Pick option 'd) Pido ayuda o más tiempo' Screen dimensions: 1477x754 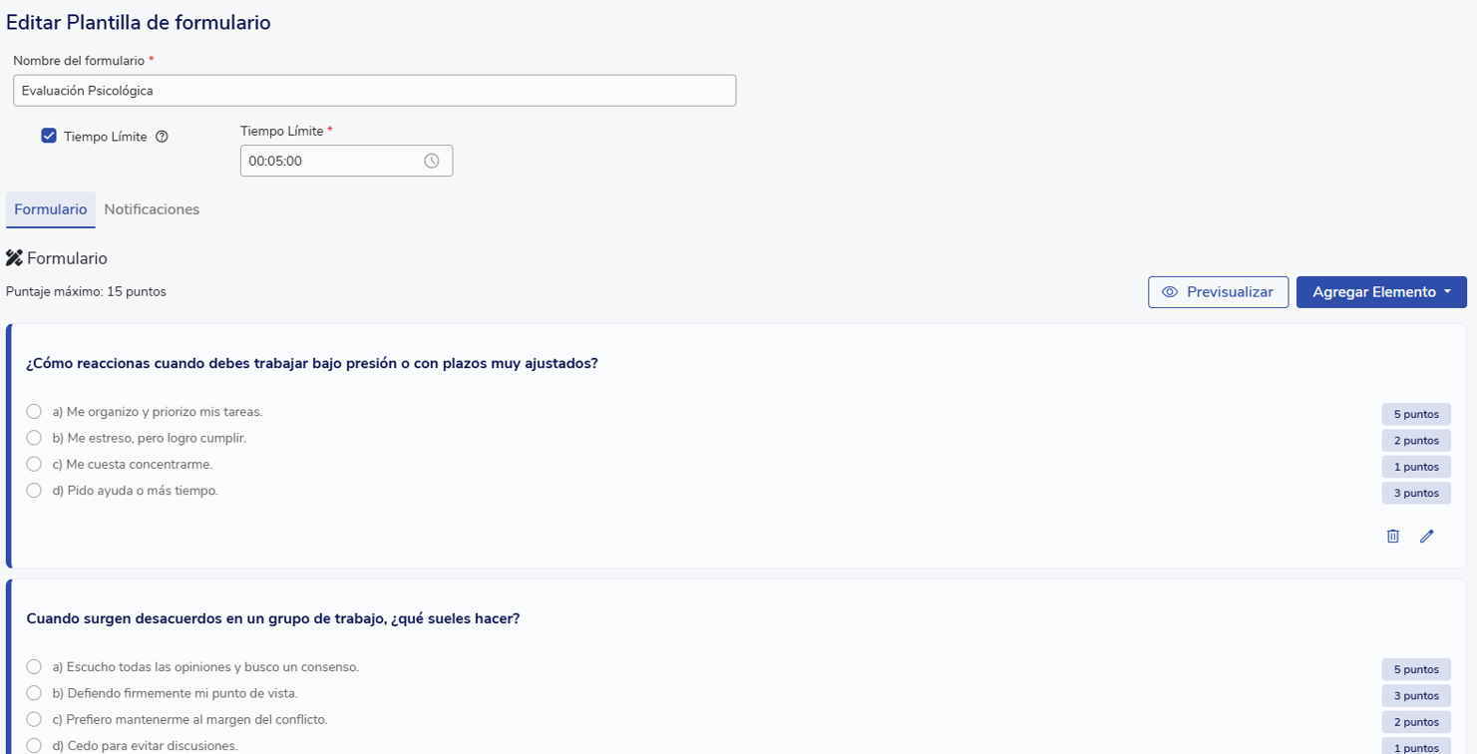pyautogui.click(x=34, y=491)
